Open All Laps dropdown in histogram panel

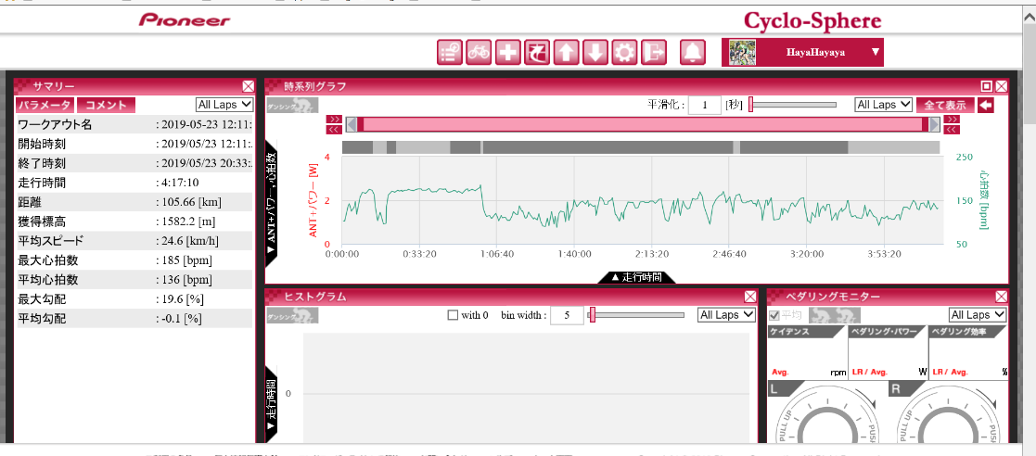(725, 315)
